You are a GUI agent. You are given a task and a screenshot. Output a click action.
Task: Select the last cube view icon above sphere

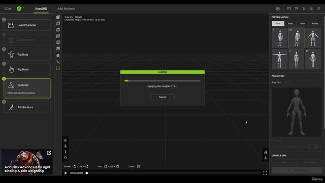pos(58,48)
